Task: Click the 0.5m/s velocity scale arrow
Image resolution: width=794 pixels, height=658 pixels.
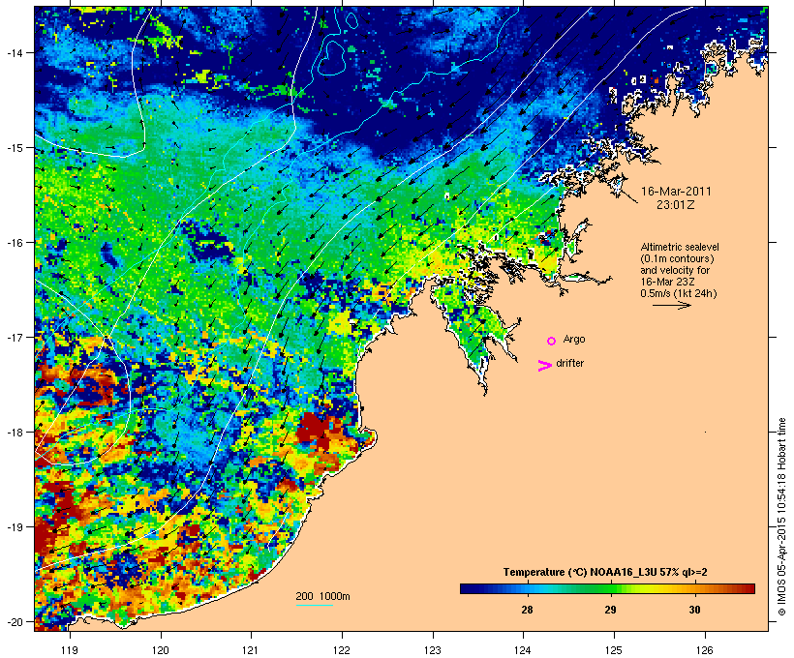Action: click(x=671, y=305)
